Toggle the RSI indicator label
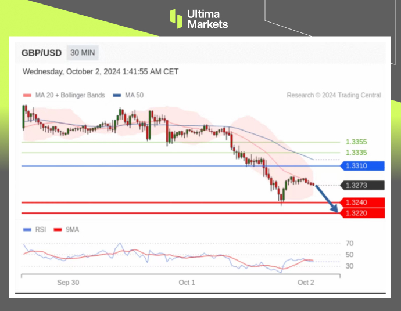The height and width of the screenshot is (311, 401). click(40, 230)
